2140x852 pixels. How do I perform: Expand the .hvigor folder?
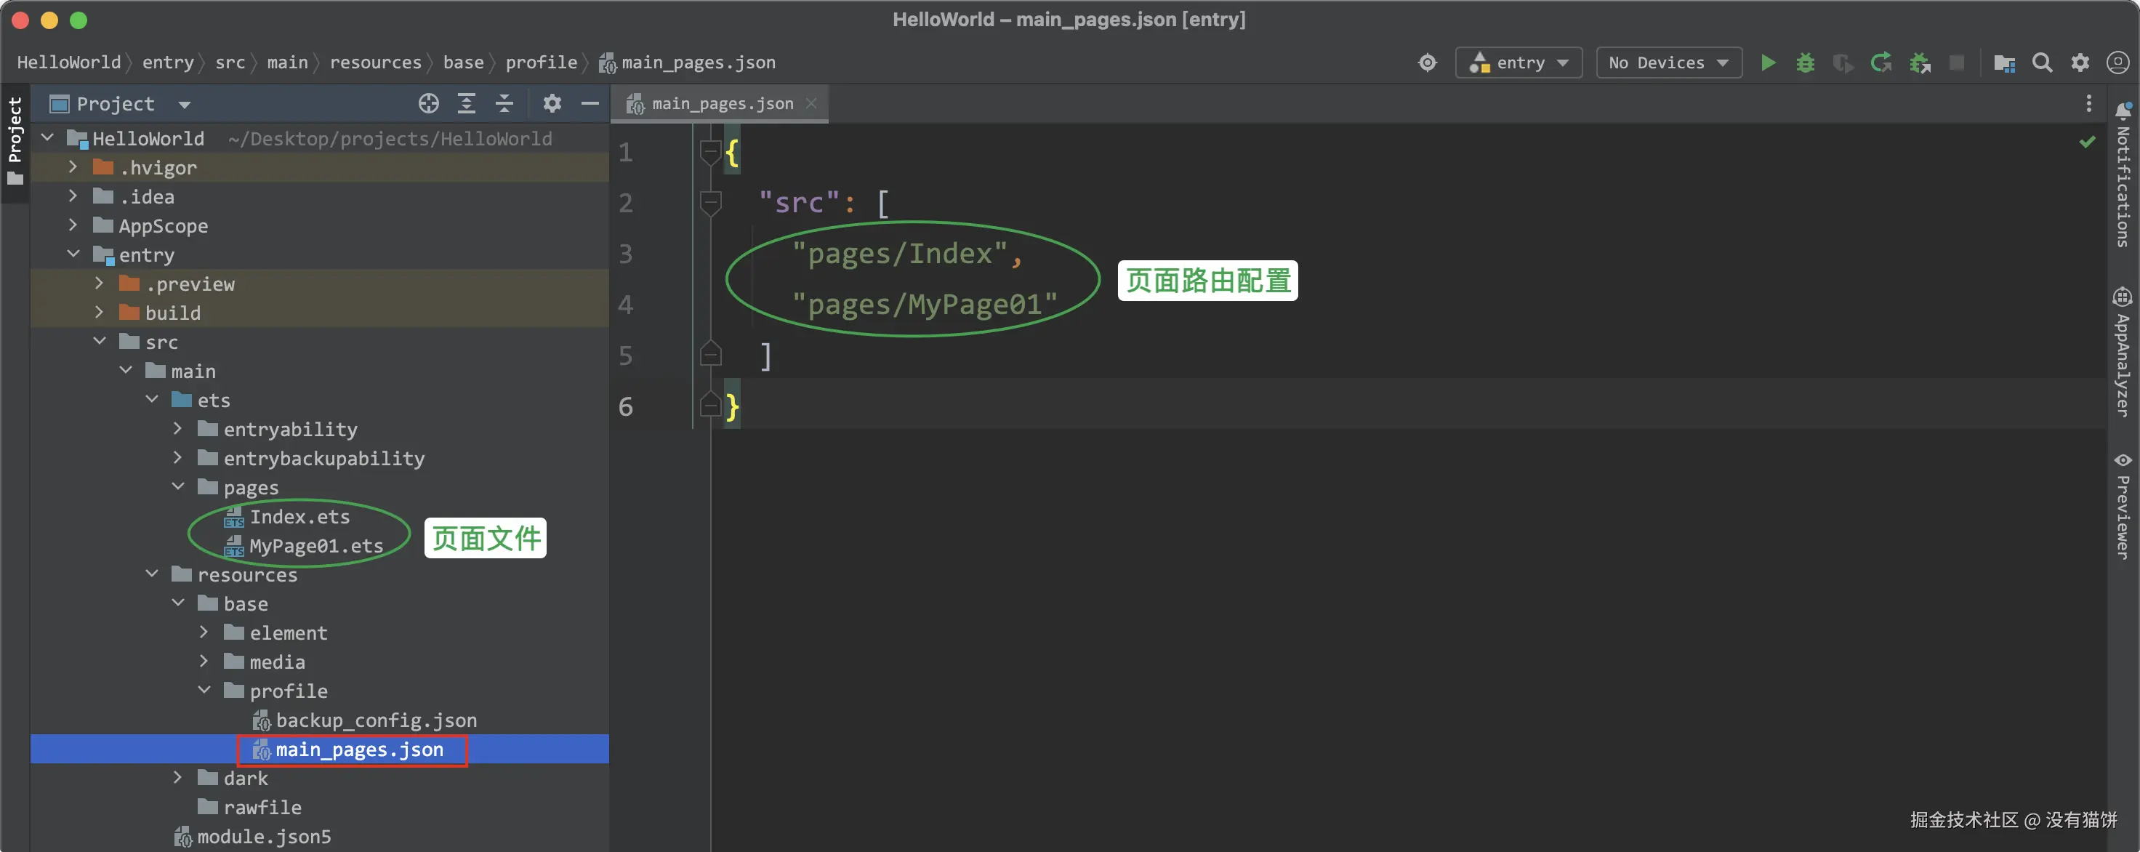point(73,168)
